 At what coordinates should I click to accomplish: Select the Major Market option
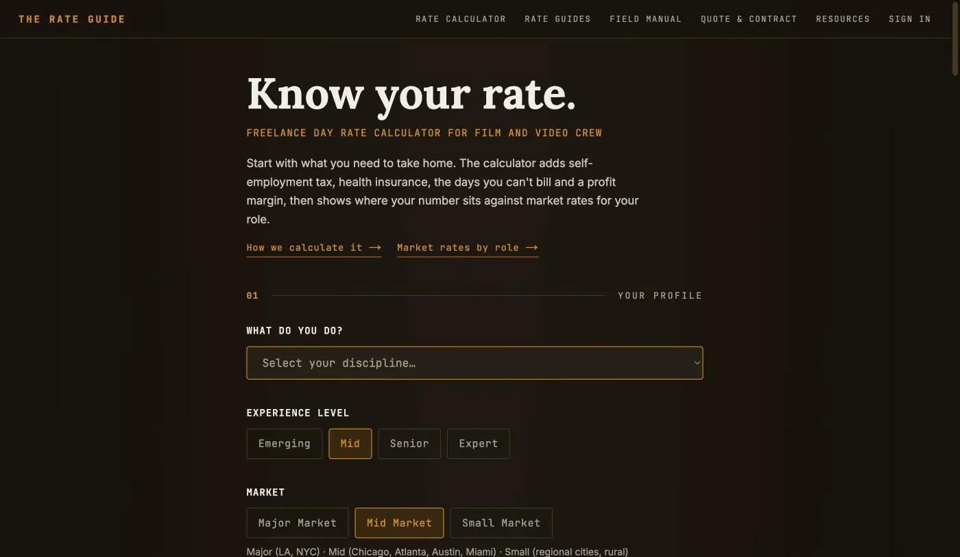click(x=298, y=523)
